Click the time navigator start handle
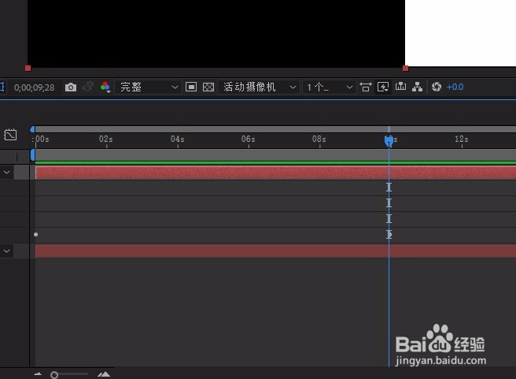Viewport: 516px width, 379px height. point(32,129)
